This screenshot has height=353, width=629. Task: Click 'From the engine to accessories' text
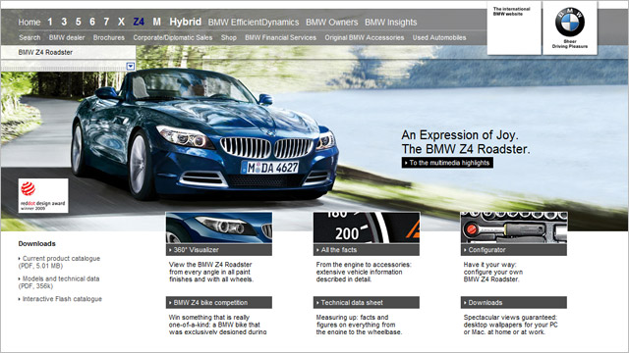coord(364,272)
